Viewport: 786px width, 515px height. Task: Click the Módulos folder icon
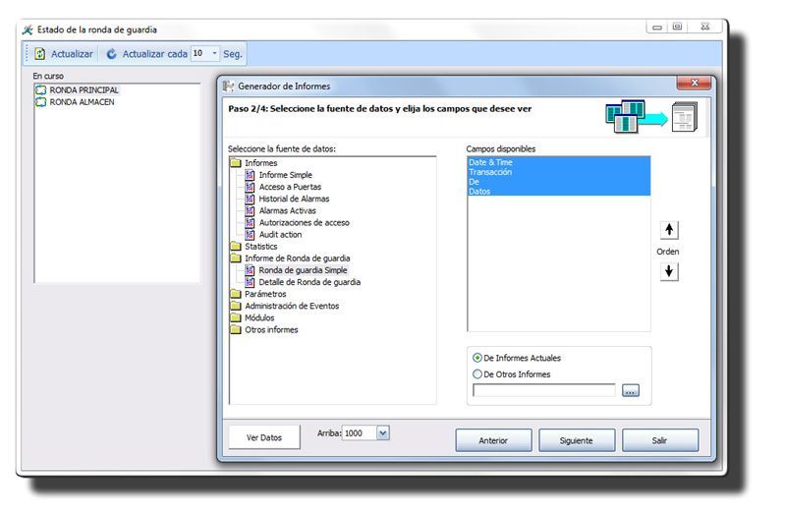[236, 317]
